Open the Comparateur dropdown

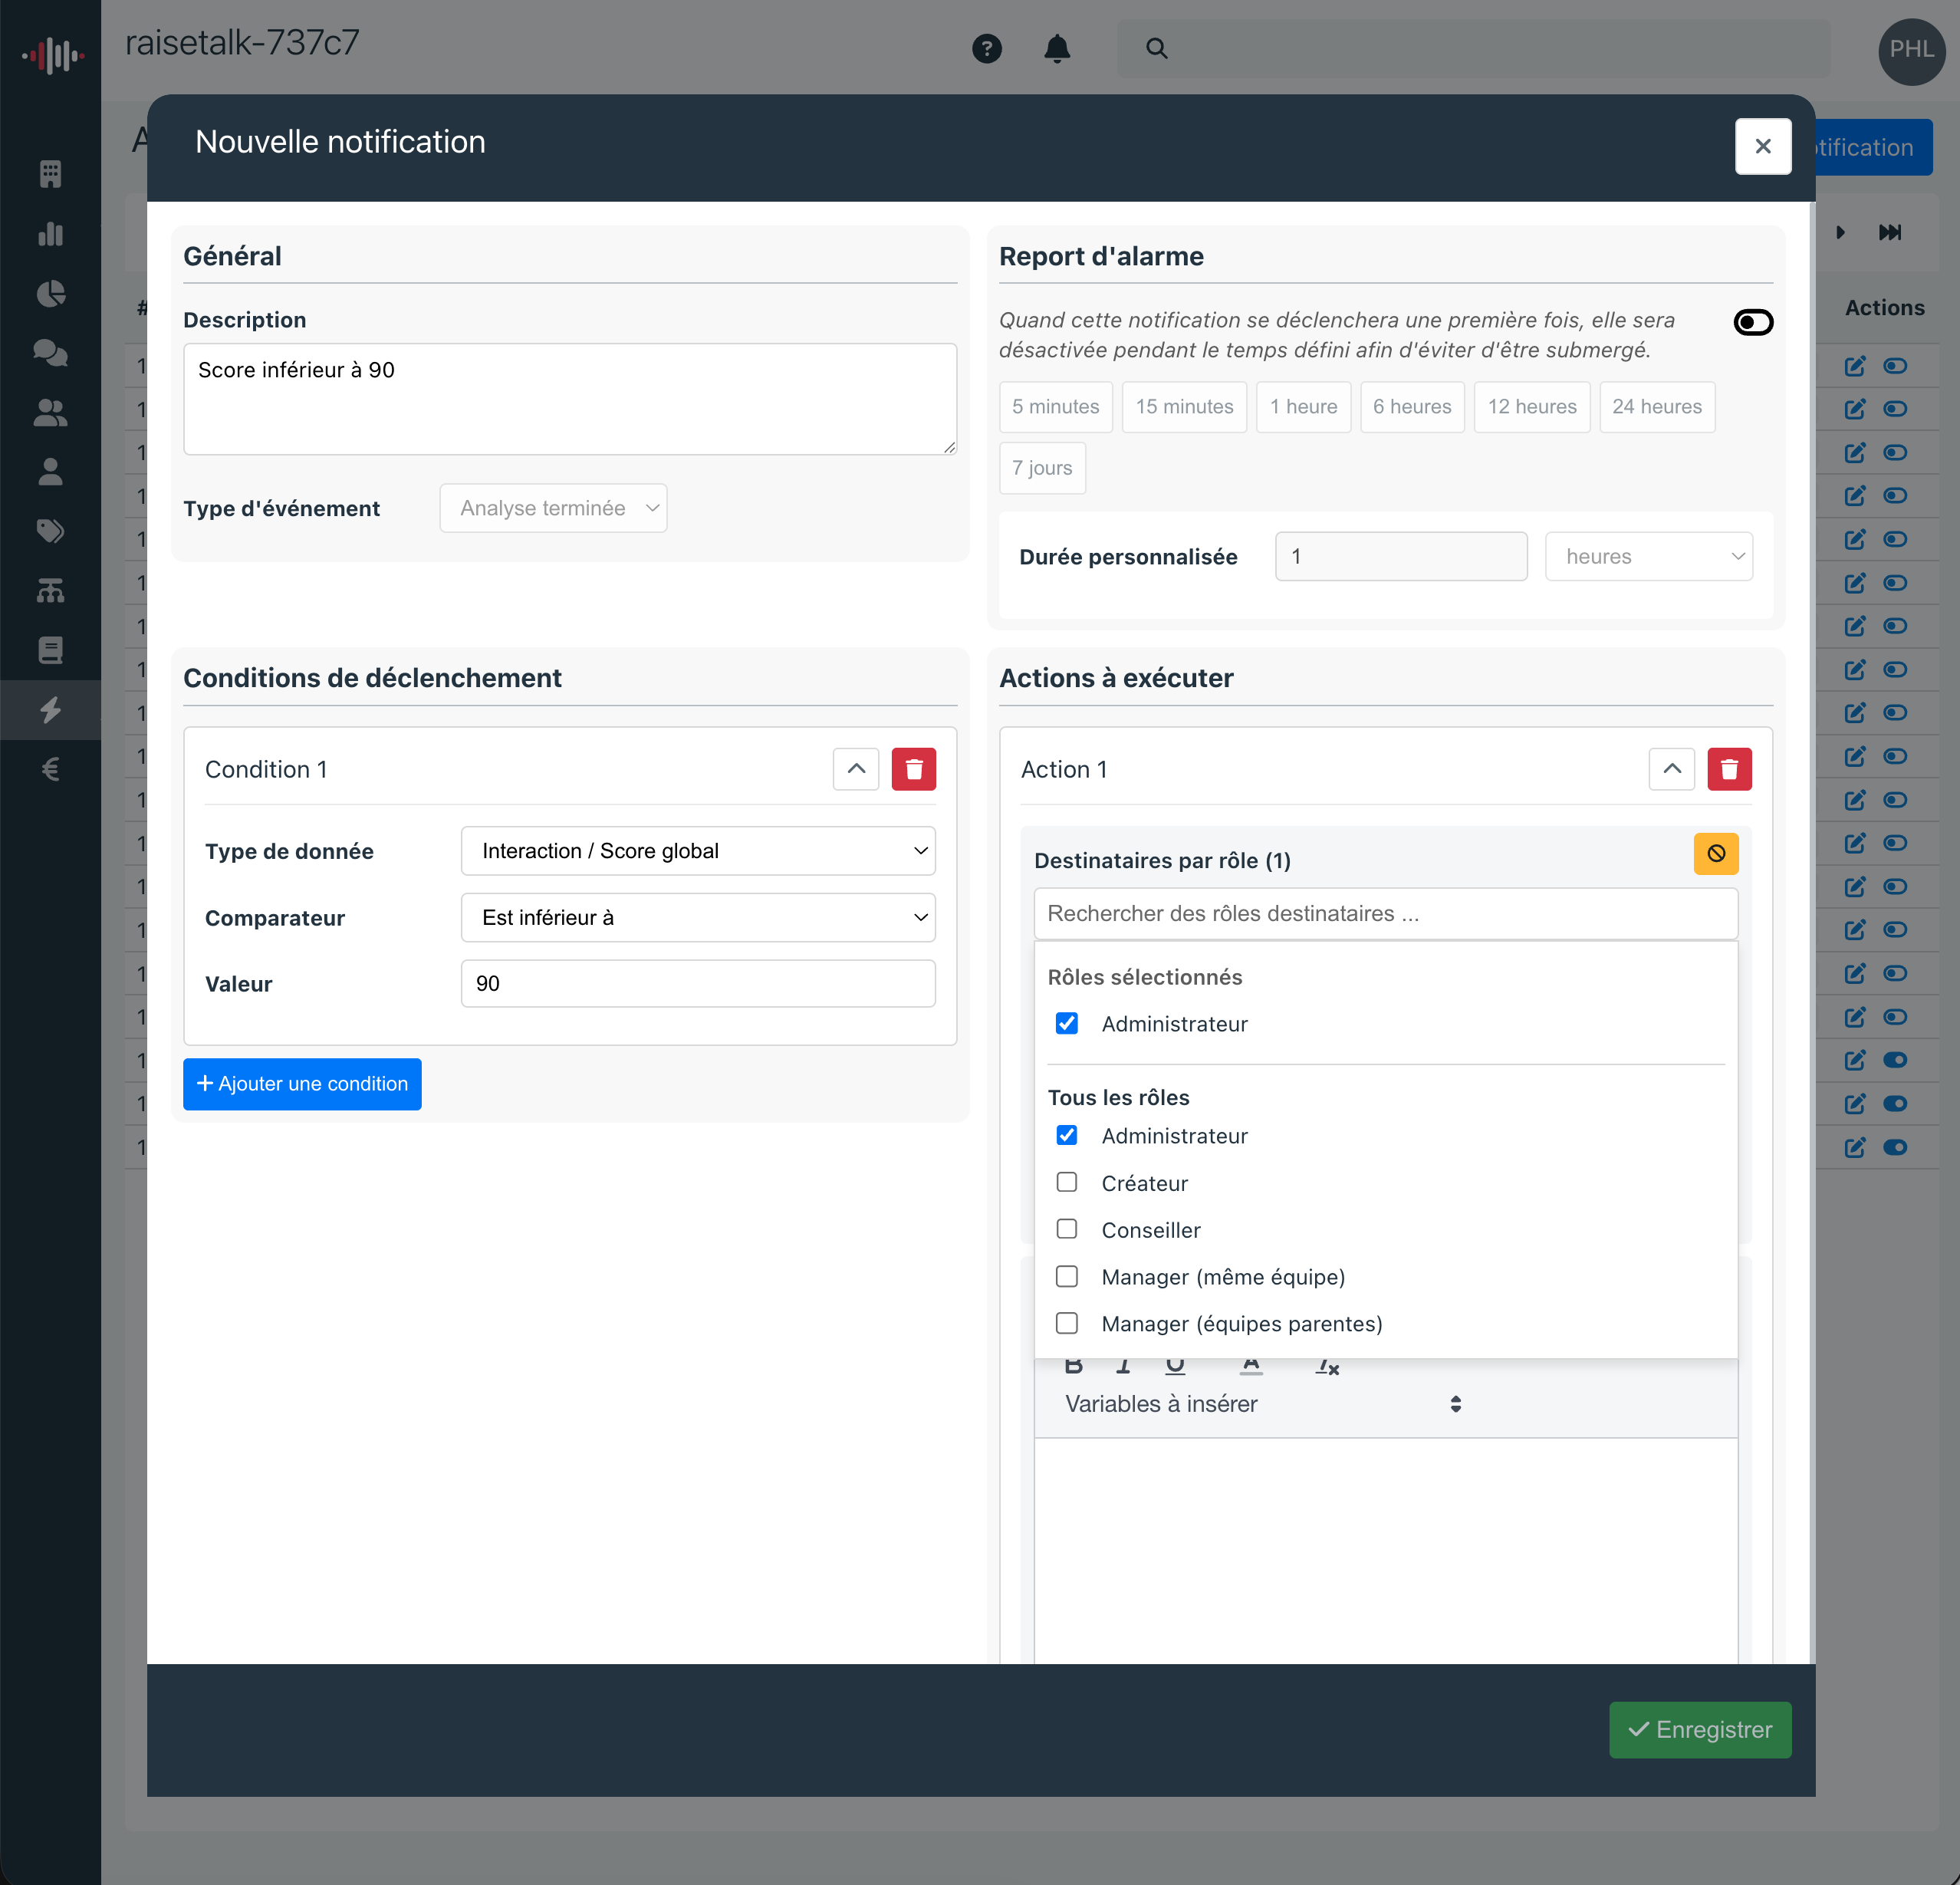pos(697,917)
